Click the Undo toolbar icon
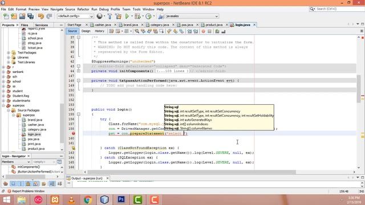Screen dimensions: 365x205 pos(41,17)
